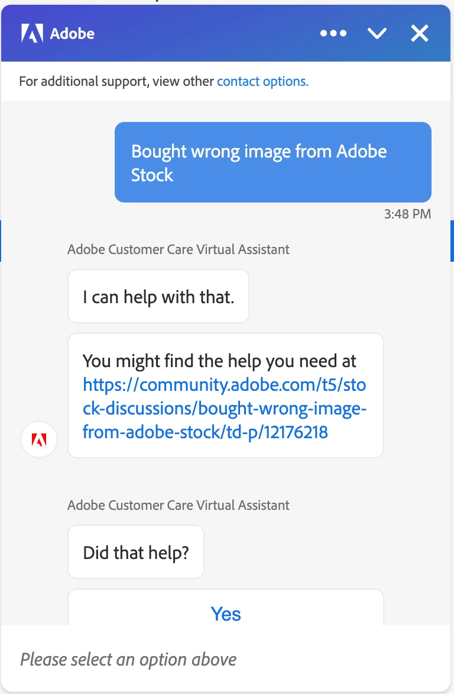Screen dimensions: 454x694
Task: Click the 3:48 PM timestamp
Action: coord(407,214)
